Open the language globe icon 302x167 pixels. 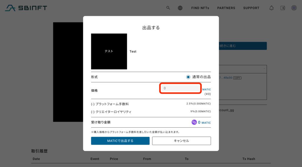[x=180, y=8]
